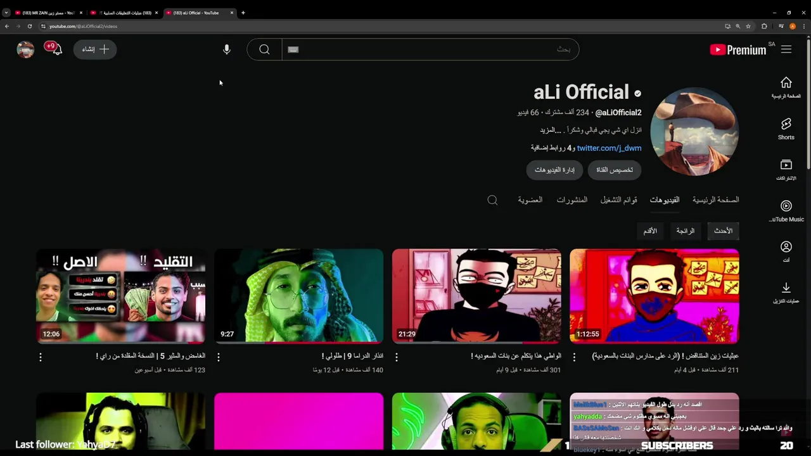811x456 pixels.
Task: Click the Chrome address bar URL
Action: click(x=83, y=26)
